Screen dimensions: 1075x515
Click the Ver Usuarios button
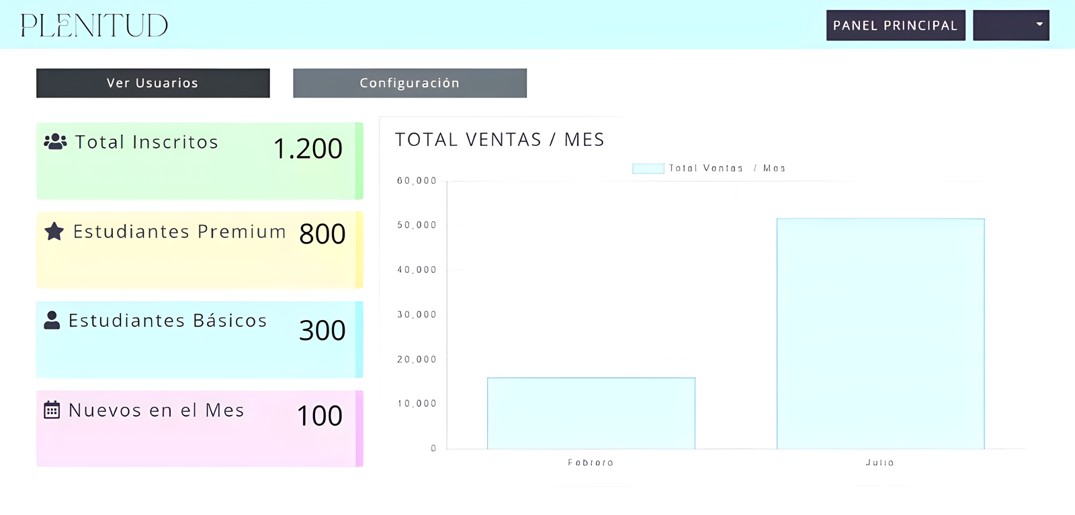[152, 83]
